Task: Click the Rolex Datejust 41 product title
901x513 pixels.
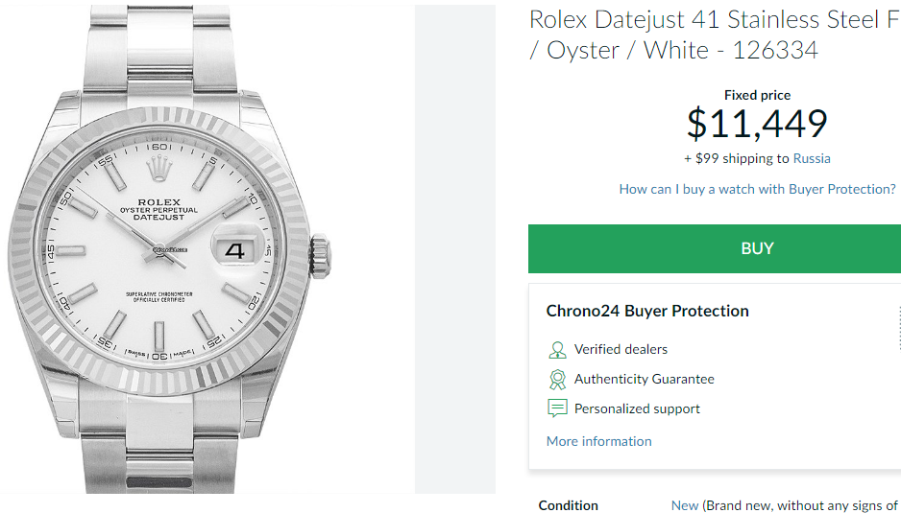Action: pos(716,35)
